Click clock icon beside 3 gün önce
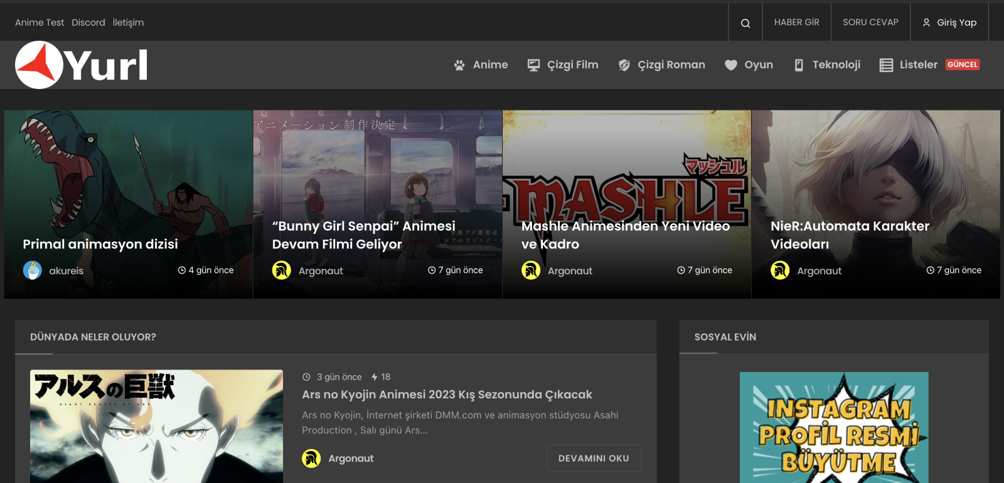Viewport: 1004px width, 483px height. [306, 377]
